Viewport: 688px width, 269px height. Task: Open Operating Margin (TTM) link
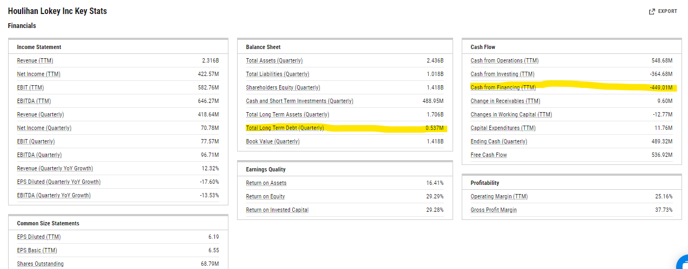click(499, 196)
